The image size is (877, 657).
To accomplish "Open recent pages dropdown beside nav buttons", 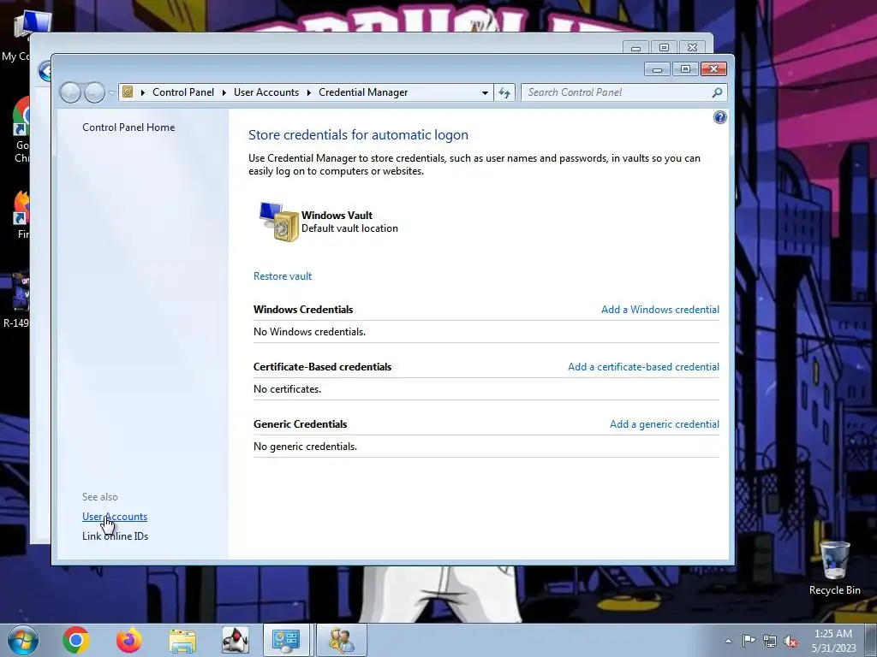I will [111, 92].
